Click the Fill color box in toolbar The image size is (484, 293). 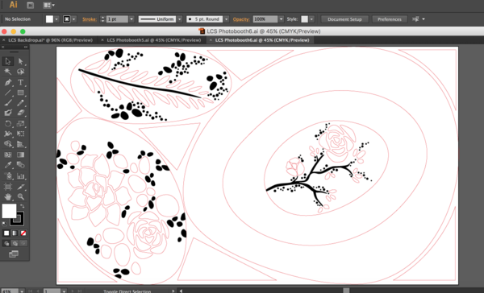pos(9,211)
